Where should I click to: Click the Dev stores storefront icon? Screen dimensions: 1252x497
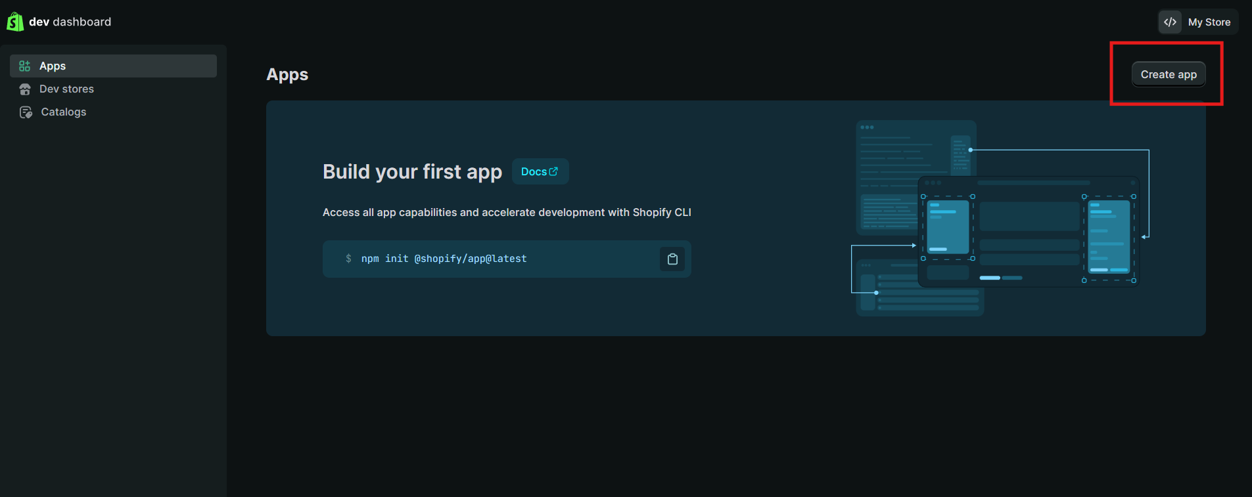[x=25, y=89]
